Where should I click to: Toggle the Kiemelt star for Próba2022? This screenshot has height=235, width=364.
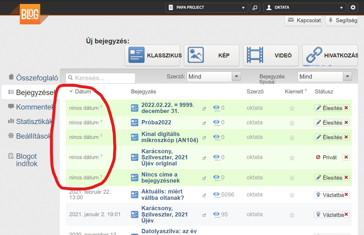point(292,123)
